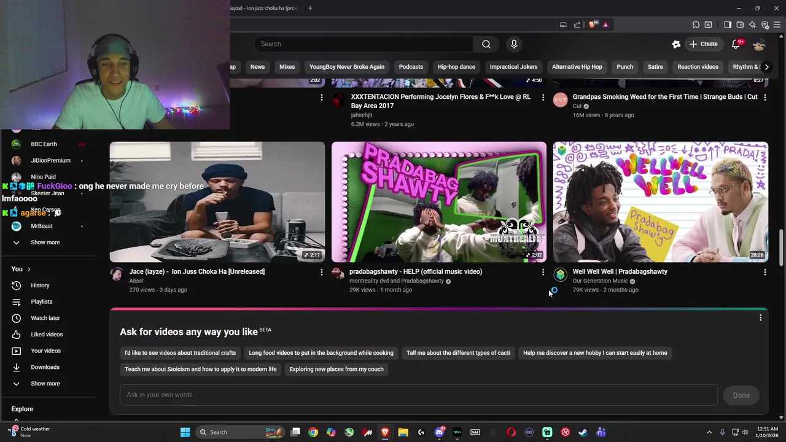Viewport: 786px width, 442px height.
Task: Choose 'Tell me about the different types of cacti'
Action: [x=458, y=353]
